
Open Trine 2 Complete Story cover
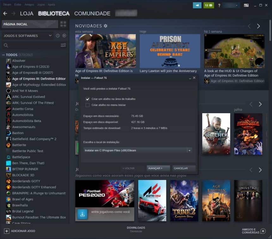click(x=184, y=201)
